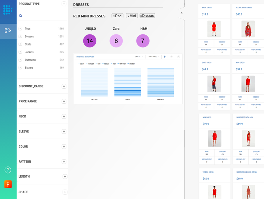Check the Jackets product type checkbox
This screenshot has height=199, width=264.
(x=20, y=52)
